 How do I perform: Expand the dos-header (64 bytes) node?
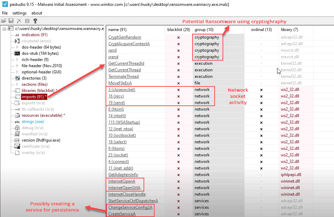pyautogui.click(x=17, y=47)
